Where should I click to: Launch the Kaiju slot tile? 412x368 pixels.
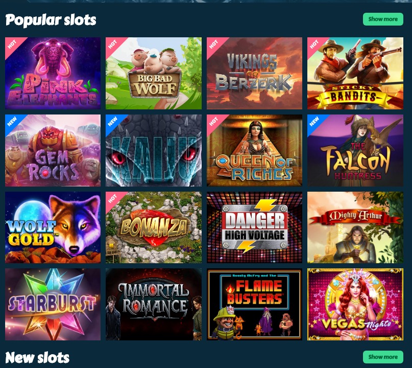click(x=154, y=150)
